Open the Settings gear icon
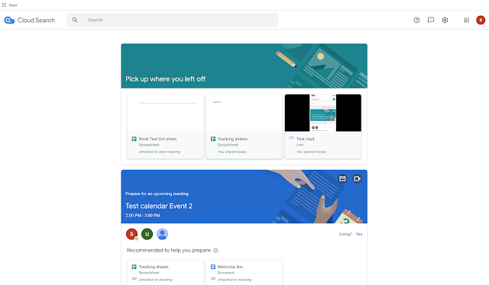The image size is (489, 285). 445,20
